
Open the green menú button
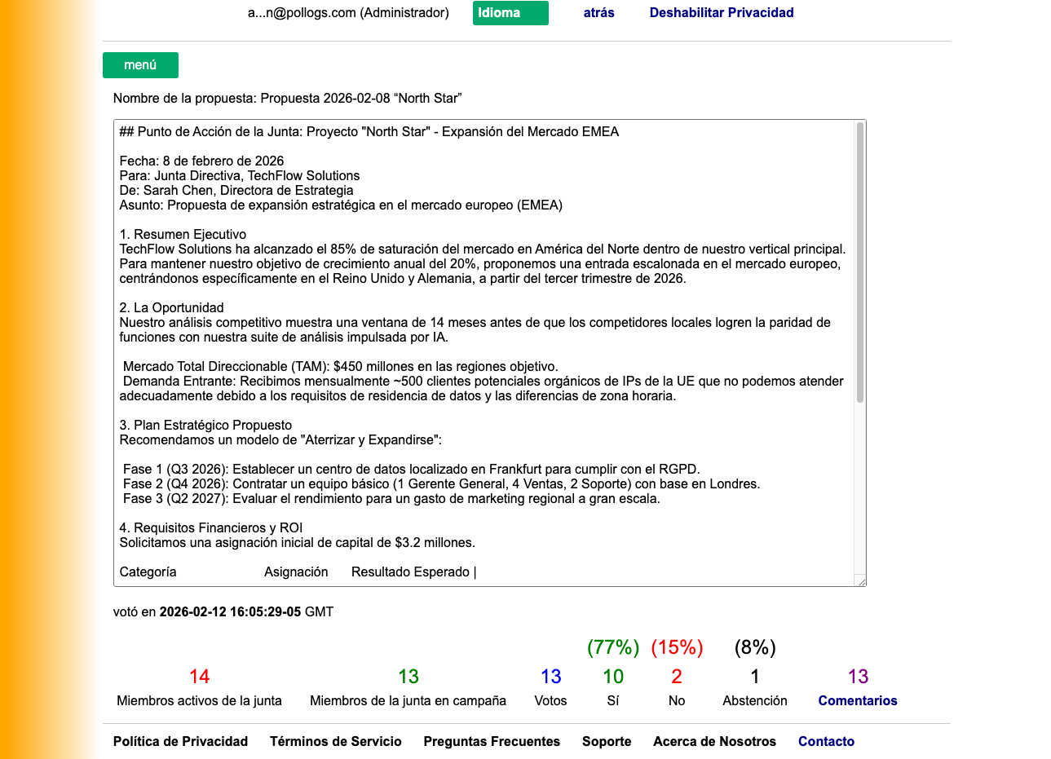tap(140, 65)
